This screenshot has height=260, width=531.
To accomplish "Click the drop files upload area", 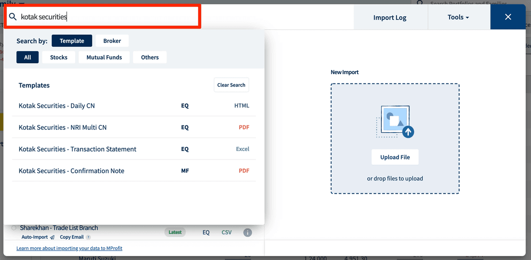I will click(395, 139).
